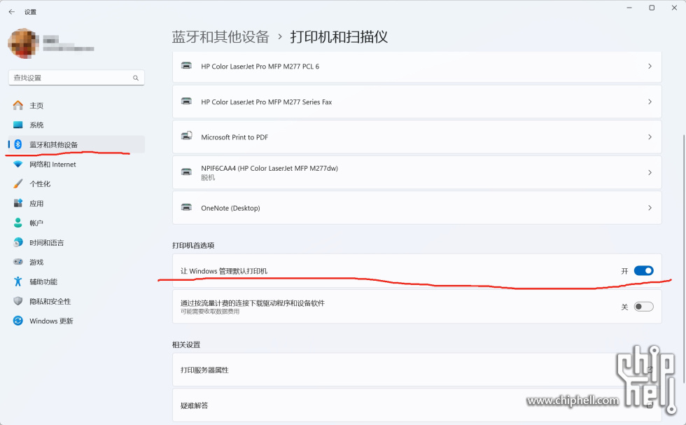The height and width of the screenshot is (425, 686).
Task: Click HP Color LaserJet Pro MFP M277 Series Fax label
Action: click(267, 102)
